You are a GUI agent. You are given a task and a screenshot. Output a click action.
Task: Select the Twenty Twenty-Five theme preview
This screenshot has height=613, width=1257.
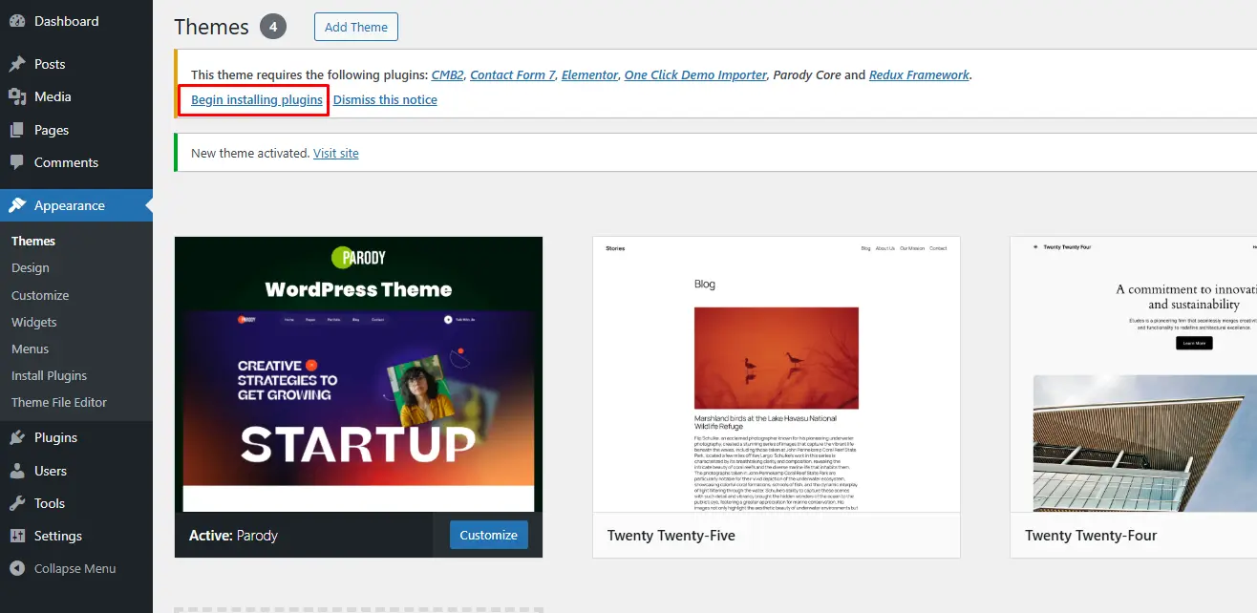776,374
